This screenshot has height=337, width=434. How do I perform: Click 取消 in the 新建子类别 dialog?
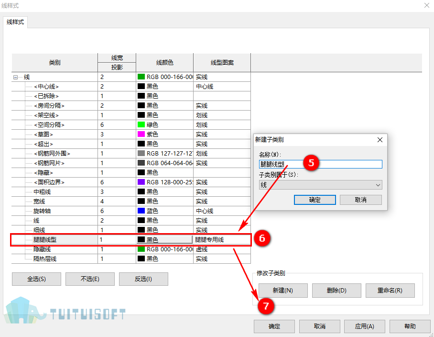coord(361,200)
